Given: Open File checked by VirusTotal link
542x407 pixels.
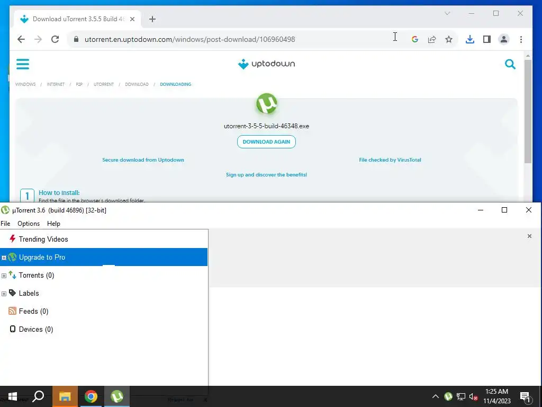Looking at the screenshot, I should pos(390,160).
